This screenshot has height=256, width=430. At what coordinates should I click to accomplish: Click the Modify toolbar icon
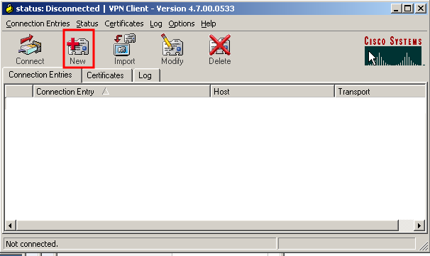tap(172, 50)
